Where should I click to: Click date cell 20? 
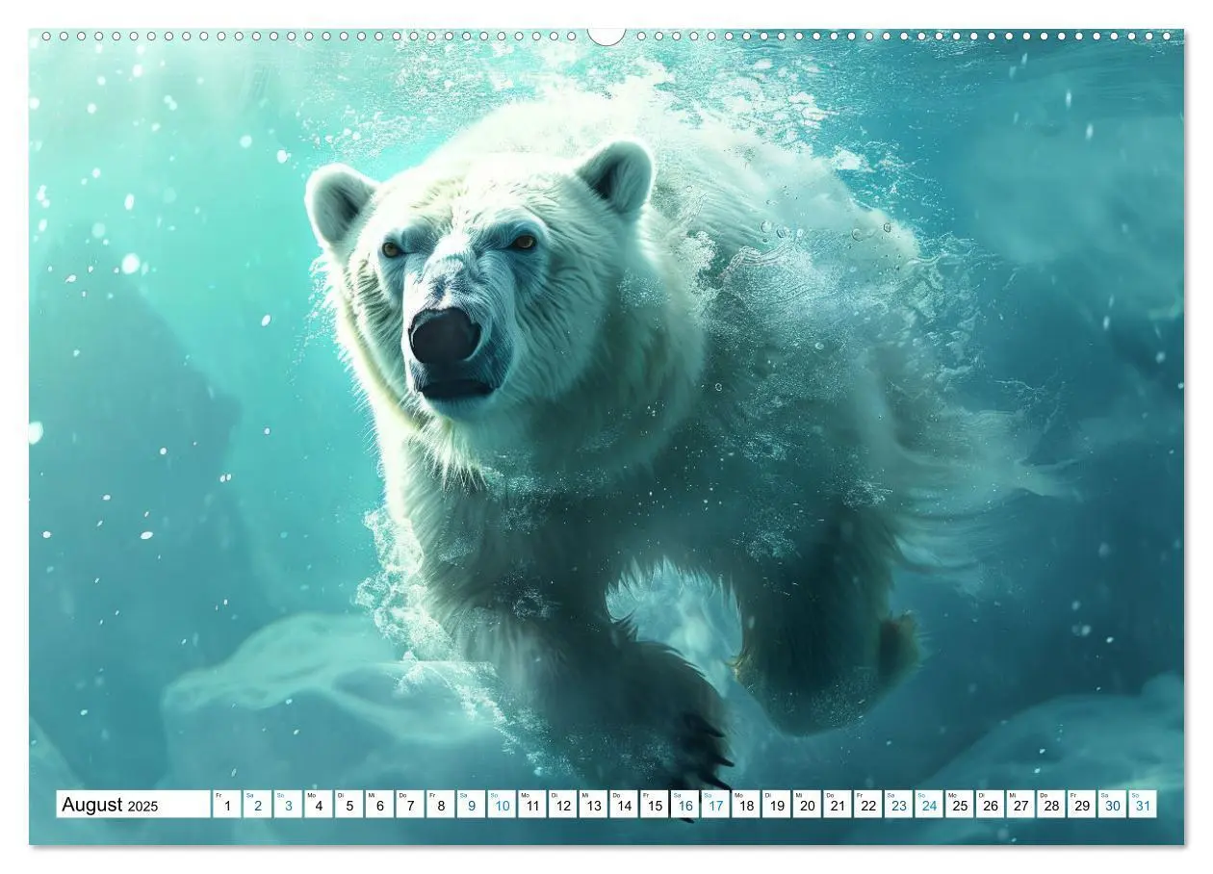[807, 805]
